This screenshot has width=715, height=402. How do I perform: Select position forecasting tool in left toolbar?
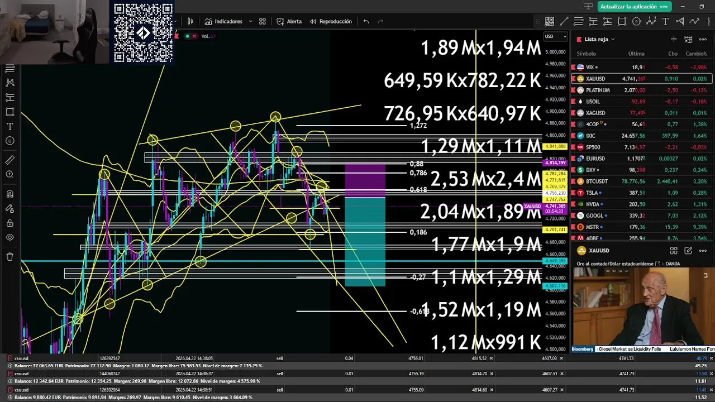(x=9, y=97)
